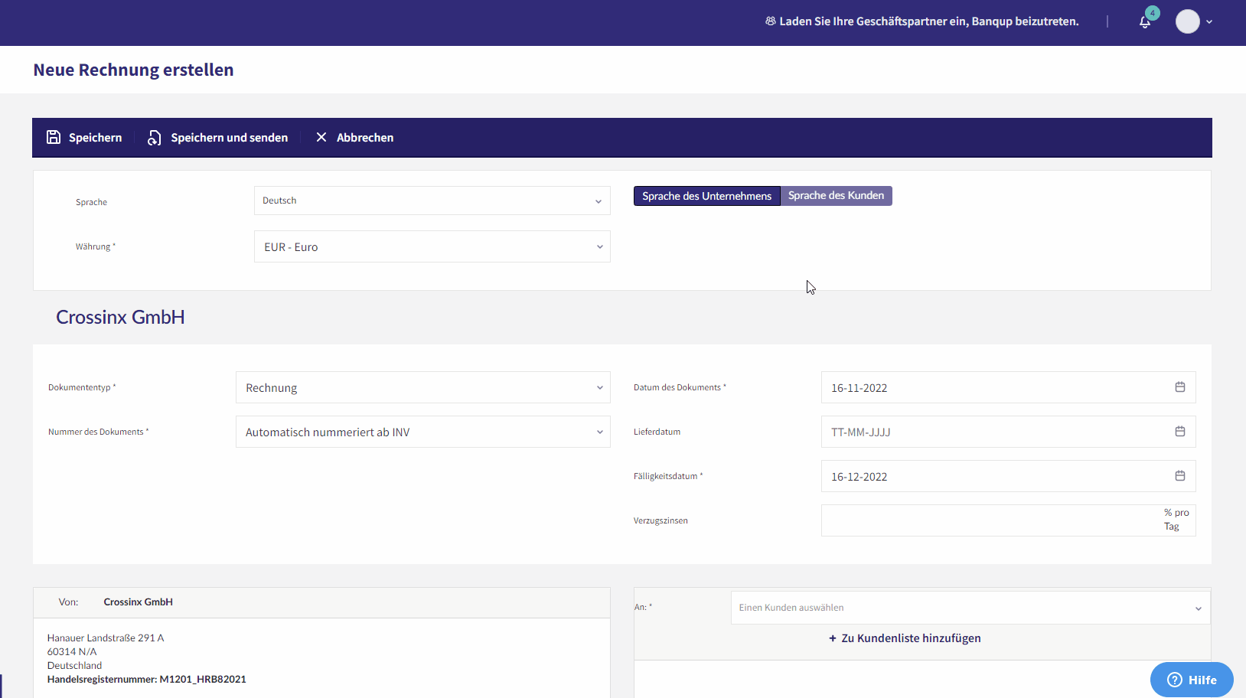The height and width of the screenshot is (698, 1246).
Task: Expand account menu chevron beside avatar
Action: (1209, 22)
